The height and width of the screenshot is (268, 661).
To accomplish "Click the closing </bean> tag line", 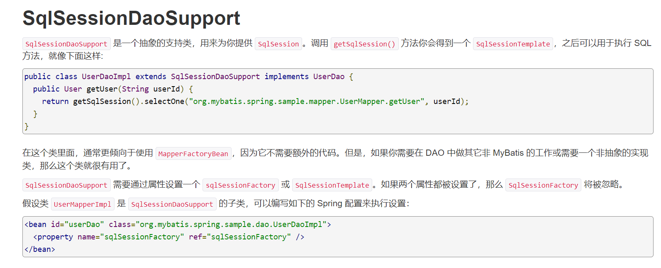I will click(40, 249).
